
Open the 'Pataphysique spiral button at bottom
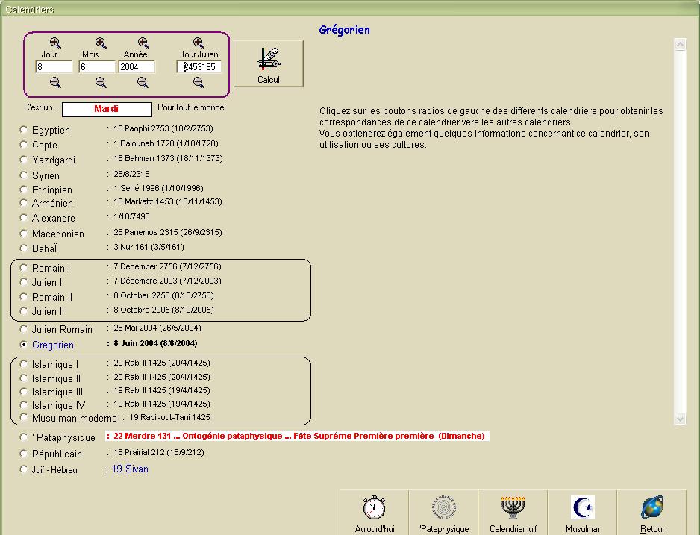coord(443,513)
